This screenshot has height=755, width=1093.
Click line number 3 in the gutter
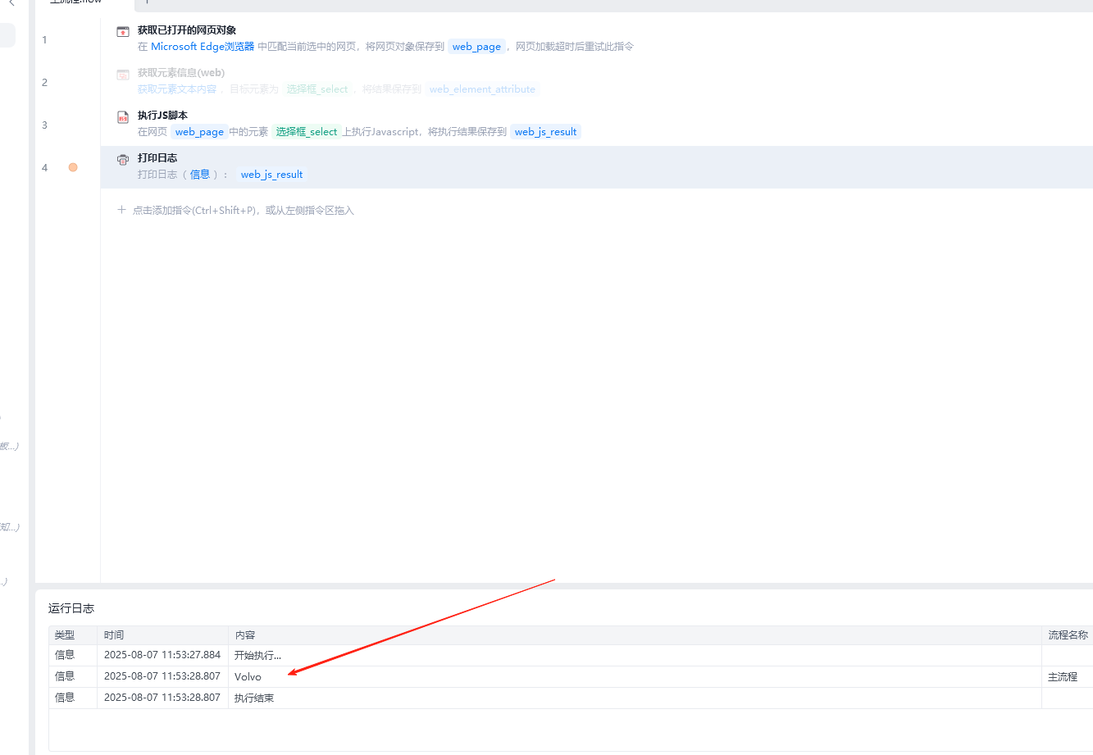(x=44, y=125)
